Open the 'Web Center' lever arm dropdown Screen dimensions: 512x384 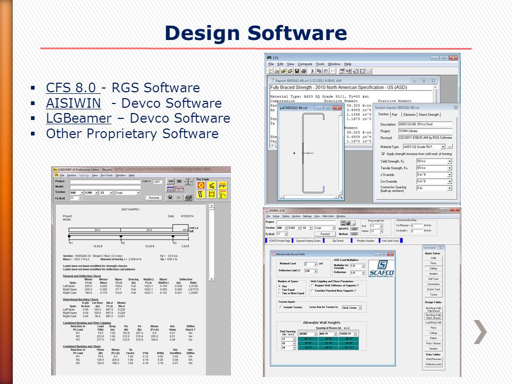[x=351, y=308]
